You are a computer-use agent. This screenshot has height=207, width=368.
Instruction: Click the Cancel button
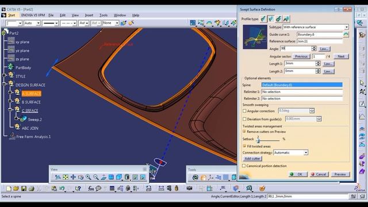click(319, 174)
